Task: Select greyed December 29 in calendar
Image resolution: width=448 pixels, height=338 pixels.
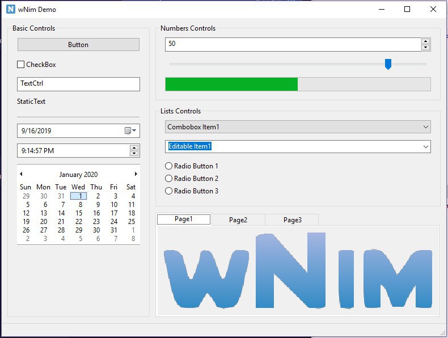Action: (26, 196)
